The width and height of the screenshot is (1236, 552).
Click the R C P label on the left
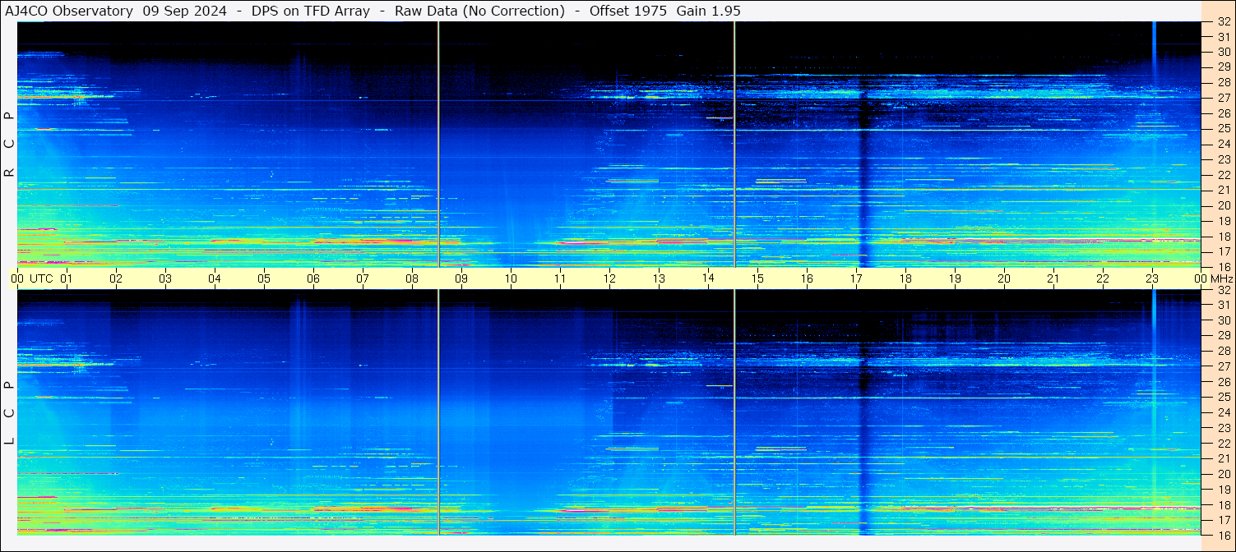(x=10, y=144)
